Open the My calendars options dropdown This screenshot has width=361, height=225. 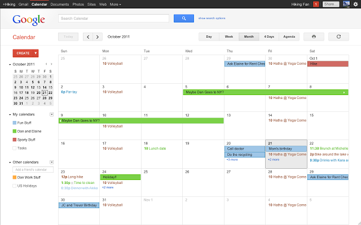tap(52, 114)
